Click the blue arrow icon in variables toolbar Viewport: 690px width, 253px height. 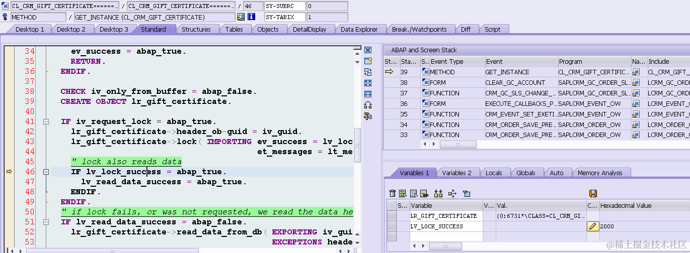click(452, 193)
